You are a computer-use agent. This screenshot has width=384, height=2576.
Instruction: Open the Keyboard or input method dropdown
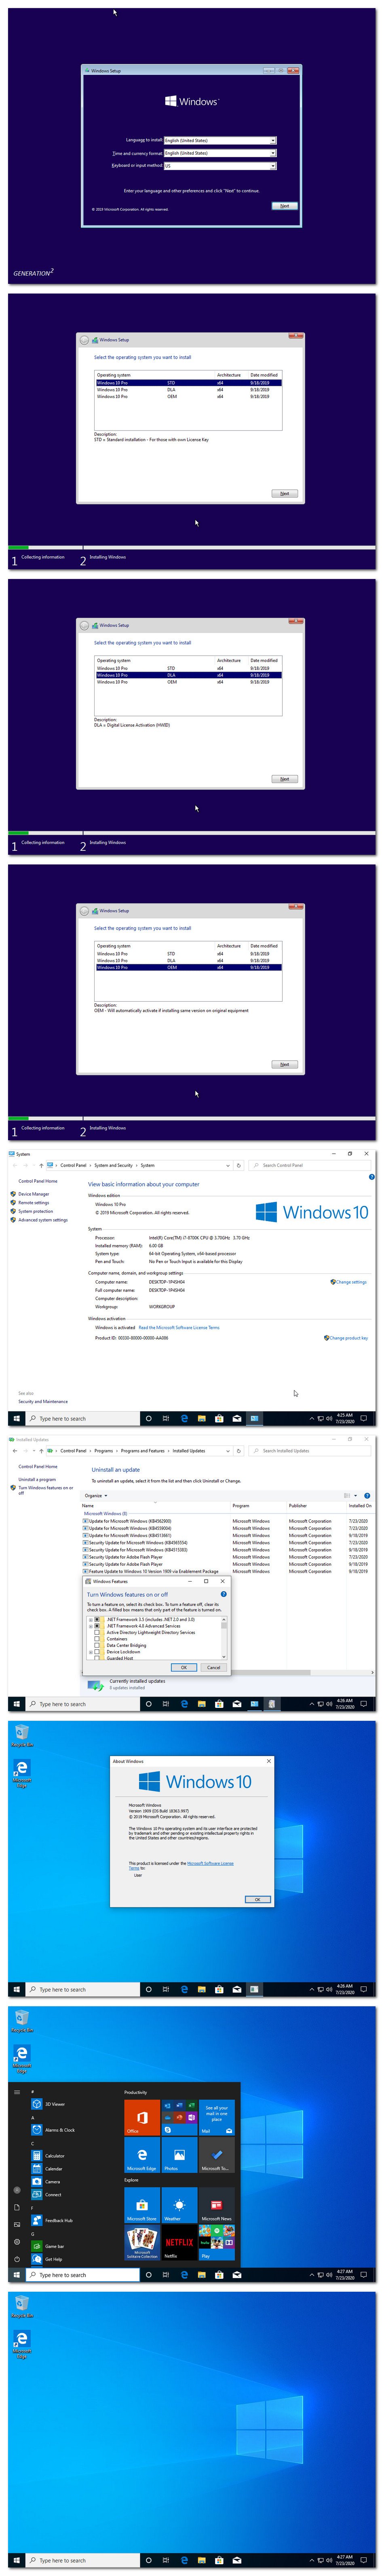220,166
